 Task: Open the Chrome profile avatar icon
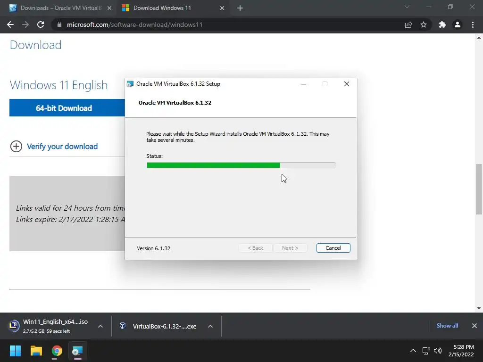click(x=458, y=25)
